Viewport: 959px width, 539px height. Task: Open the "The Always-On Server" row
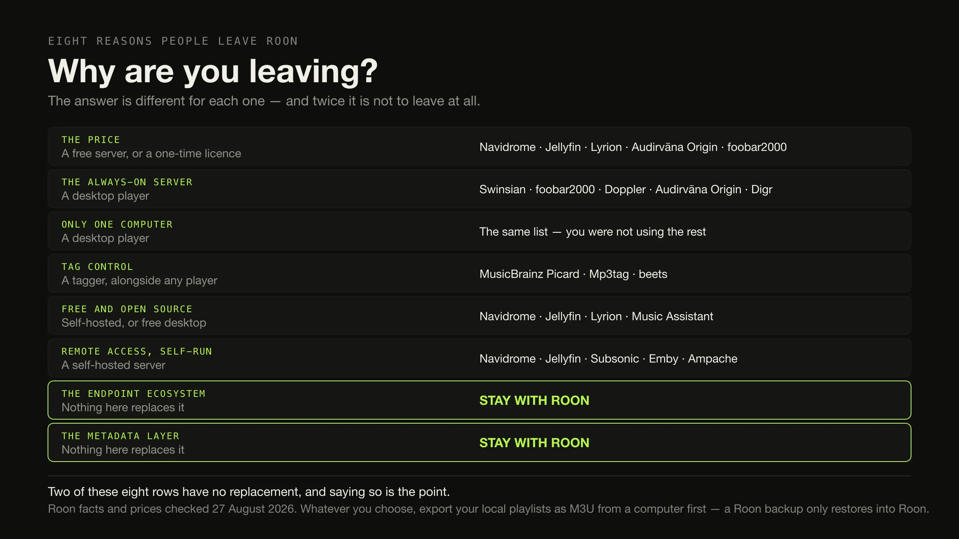click(479, 188)
